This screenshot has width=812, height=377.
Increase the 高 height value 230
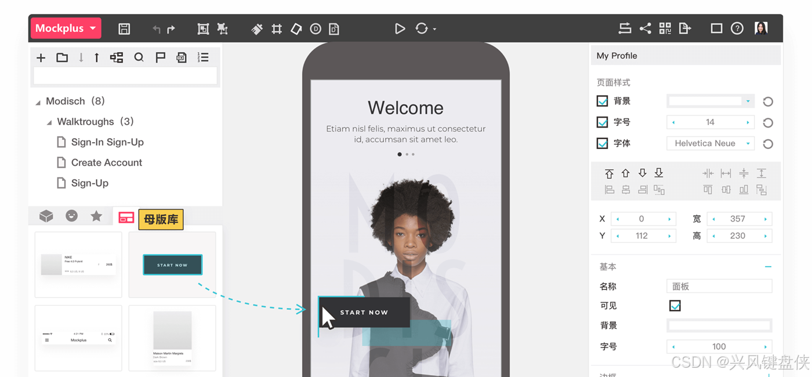pos(766,236)
